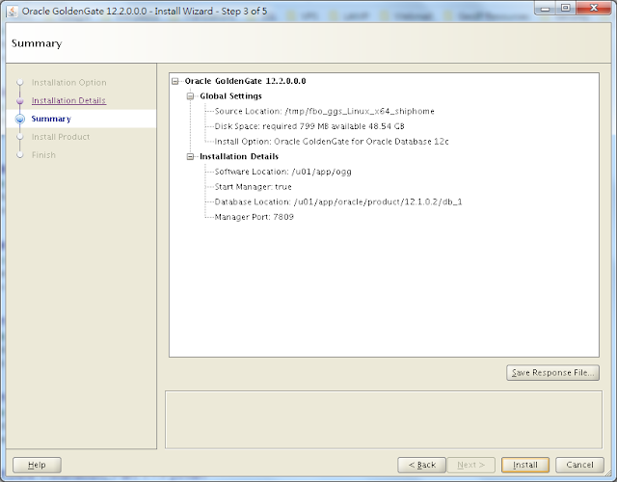Select the Installation Option step label
The height and width of the screenshot is (482, 617).
click(68, 83)
